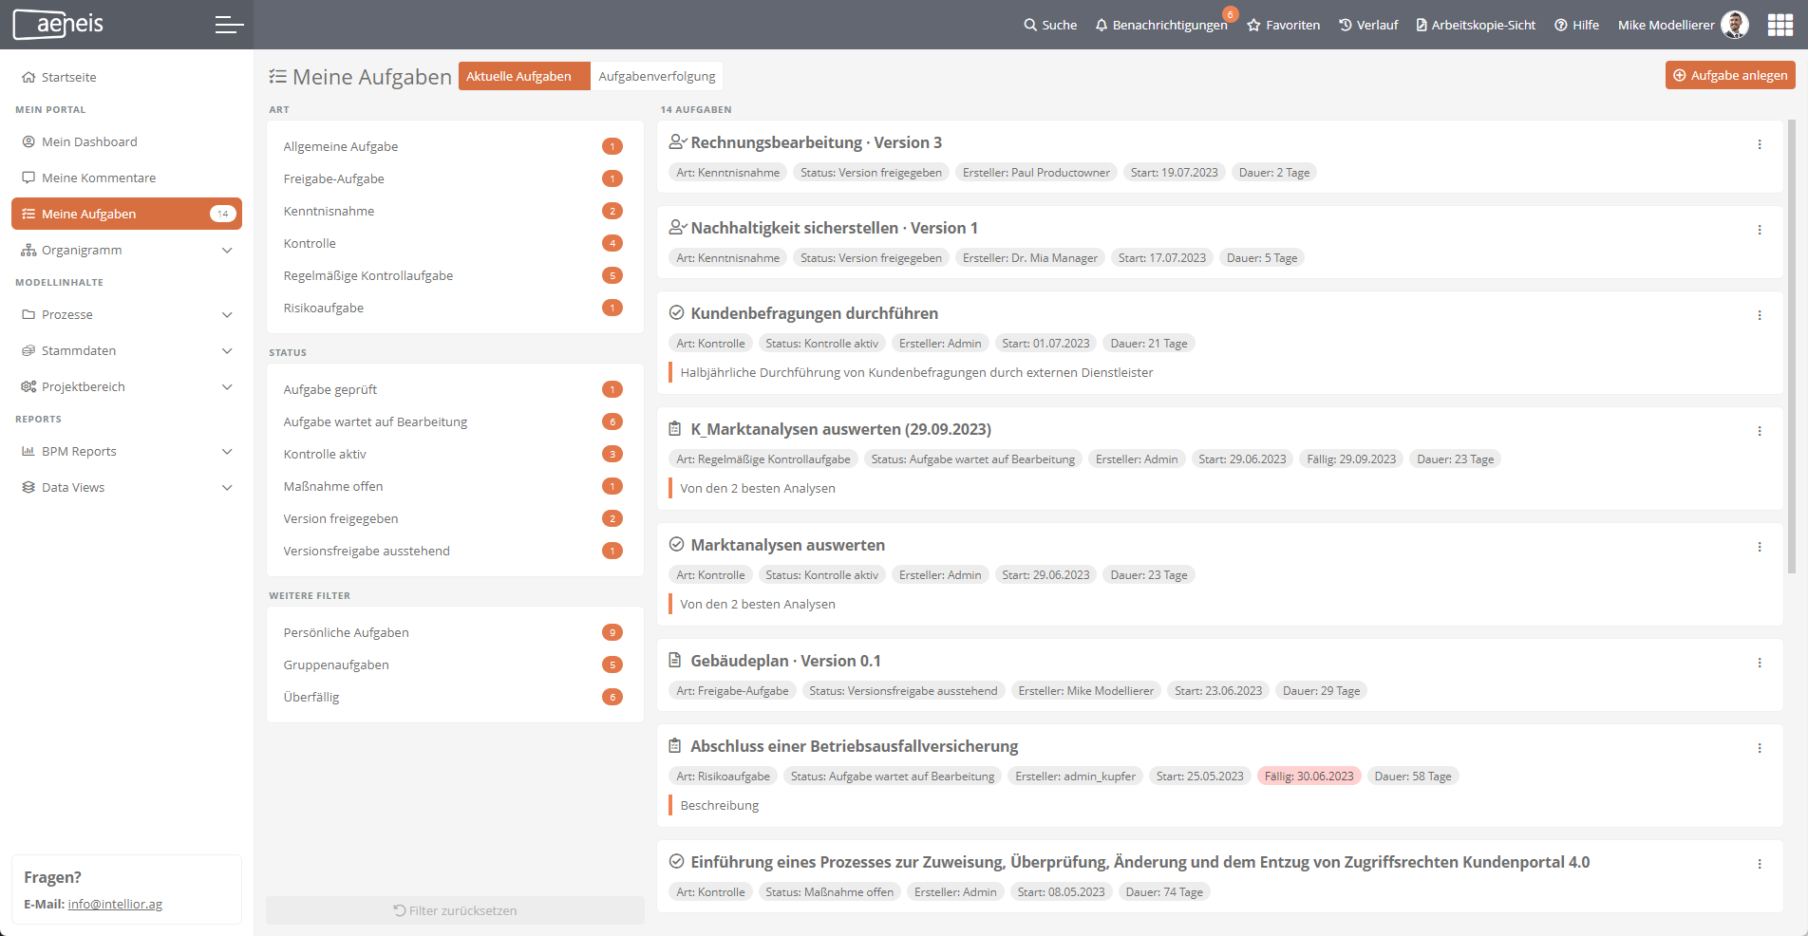Open more options for Kundenbefragungen durchführen
1808x936 pixels.
coord(1760,315)
